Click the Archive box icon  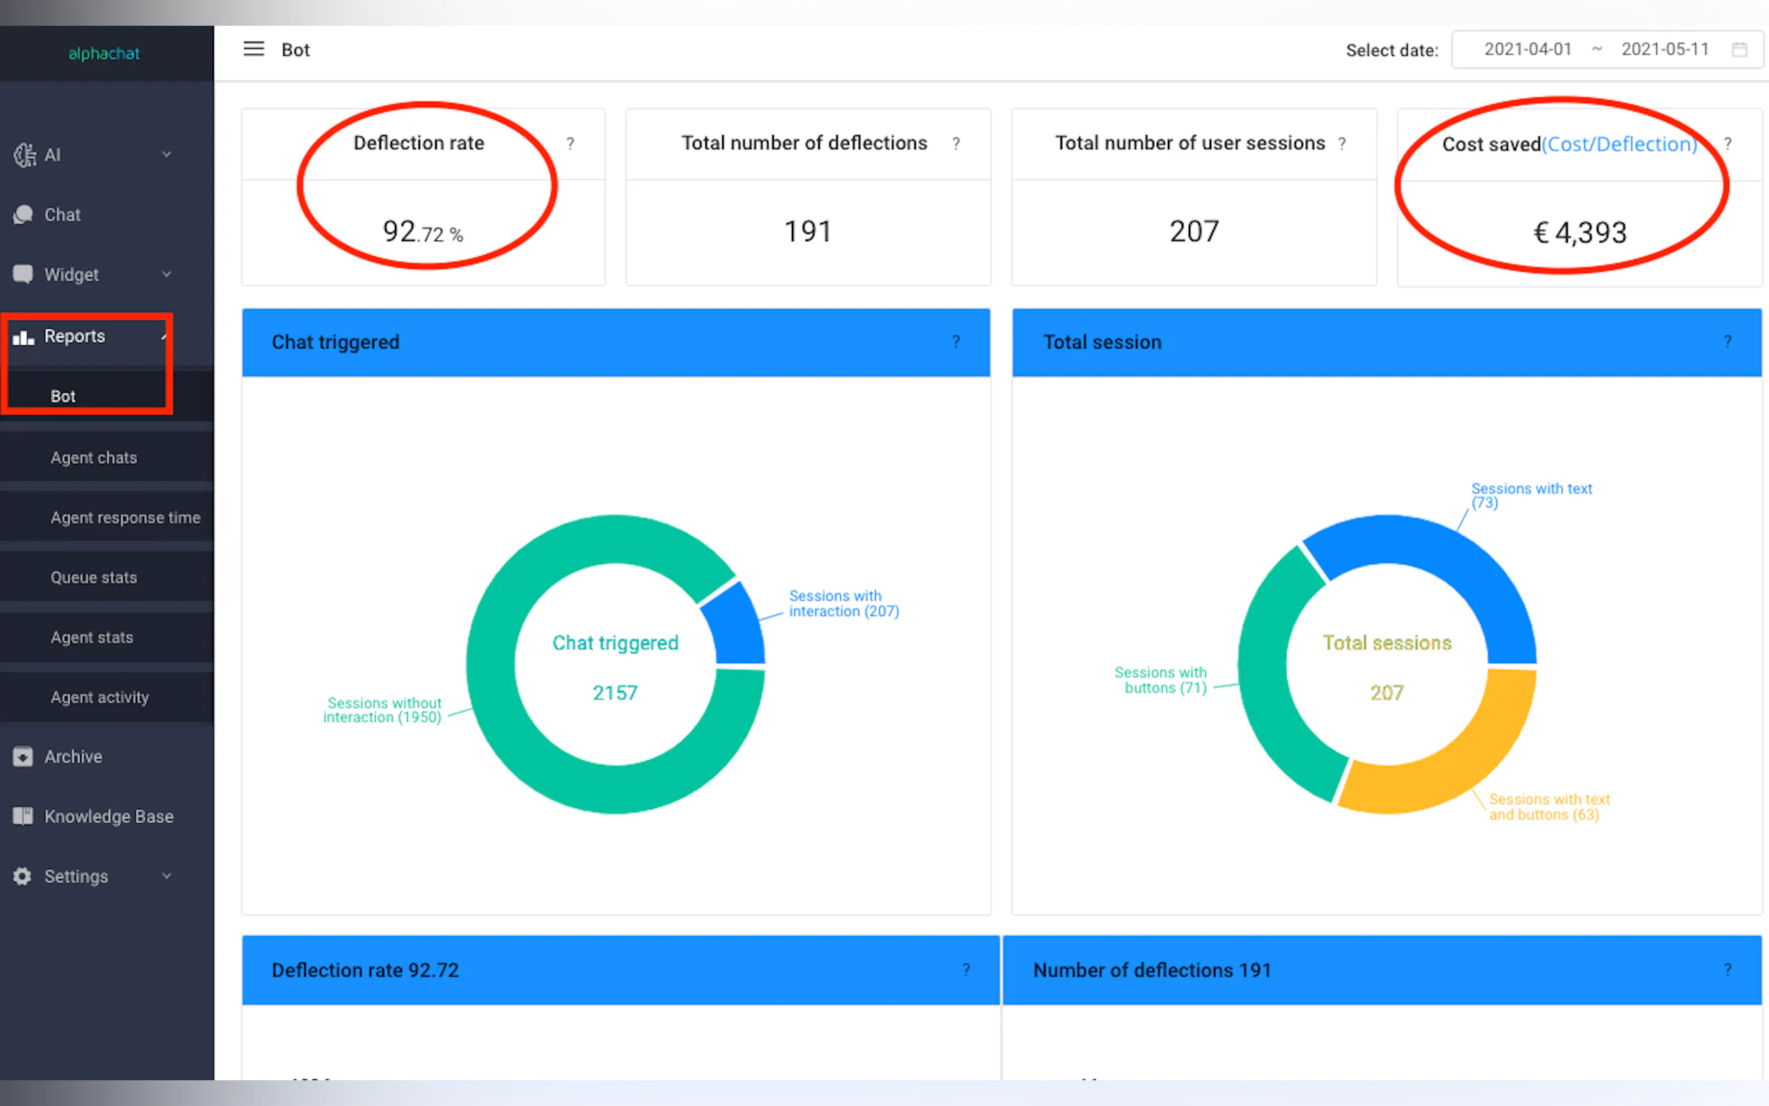click(23, 756)
